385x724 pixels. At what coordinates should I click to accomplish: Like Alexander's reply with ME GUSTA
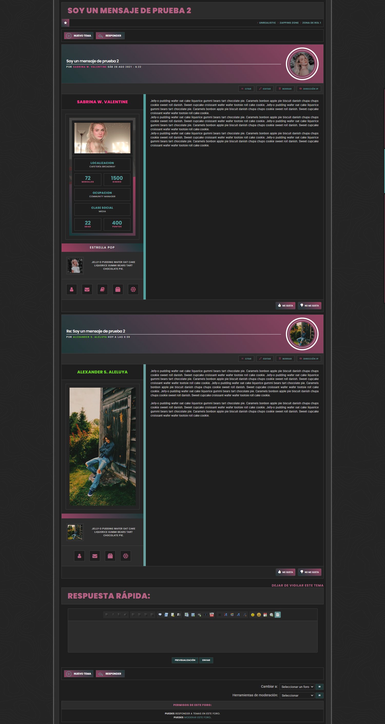click(285, 572)
